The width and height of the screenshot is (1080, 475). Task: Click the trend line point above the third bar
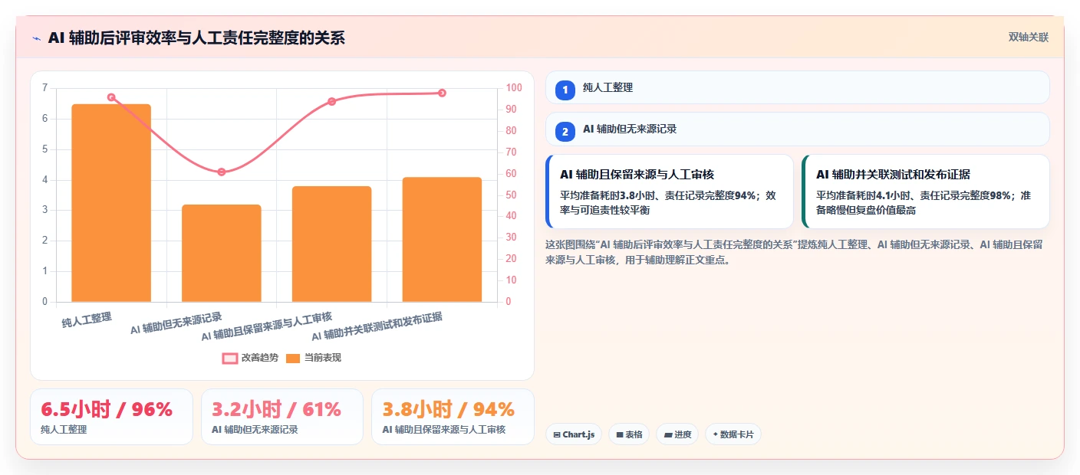tap(332, 101)
